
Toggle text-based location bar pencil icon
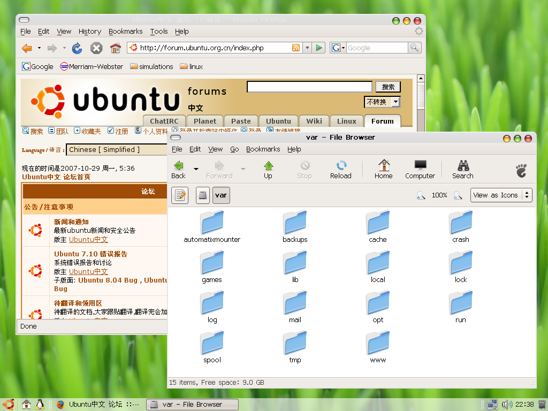(x=180, y=195)
